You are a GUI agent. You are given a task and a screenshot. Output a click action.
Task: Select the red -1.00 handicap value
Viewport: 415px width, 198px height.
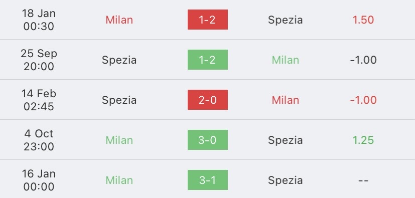point(363,100)
